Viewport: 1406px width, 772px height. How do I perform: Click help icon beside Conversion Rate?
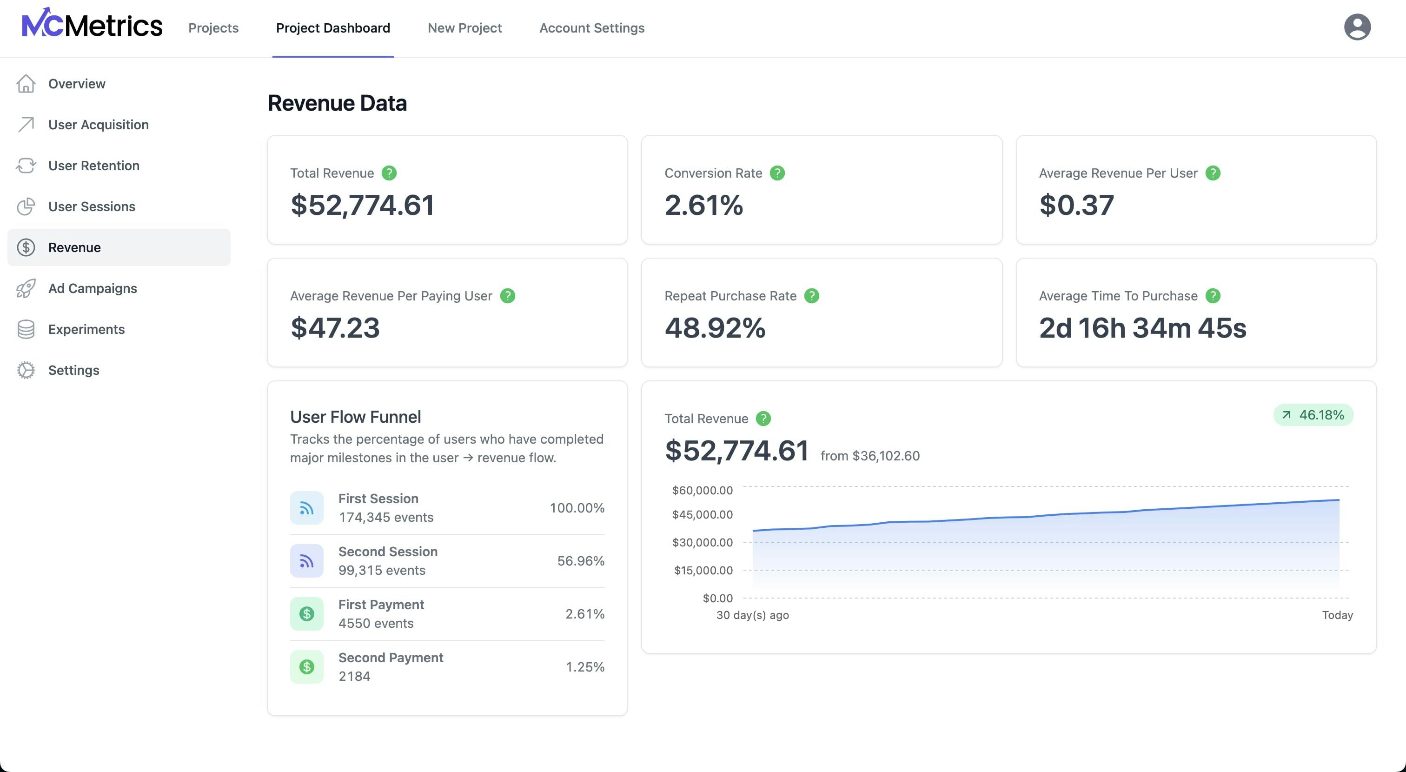click(x=776, y=173)
